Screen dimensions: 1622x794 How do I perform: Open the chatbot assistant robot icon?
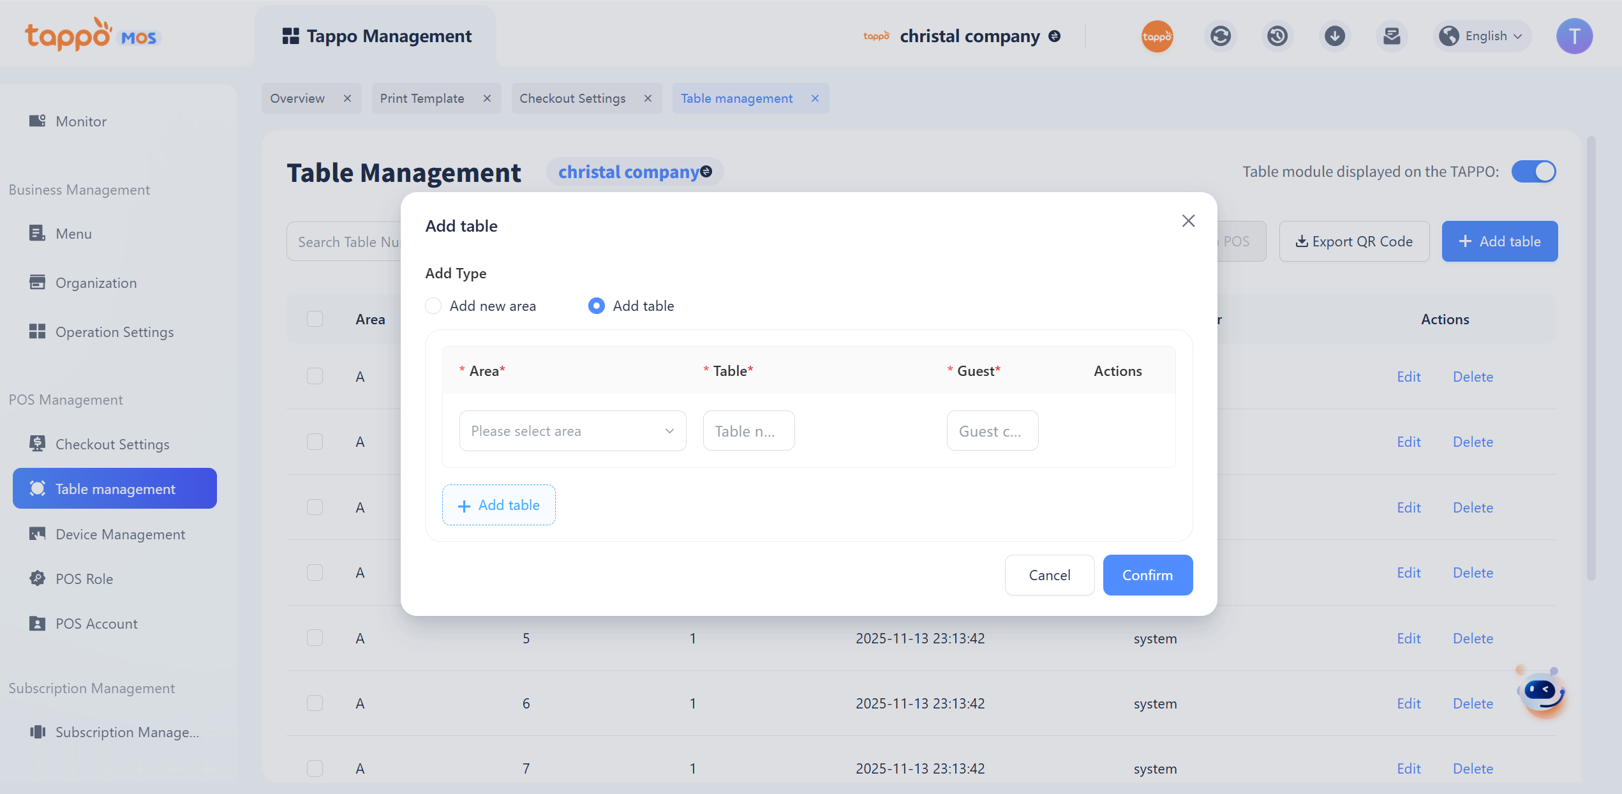pos(1541,692)
